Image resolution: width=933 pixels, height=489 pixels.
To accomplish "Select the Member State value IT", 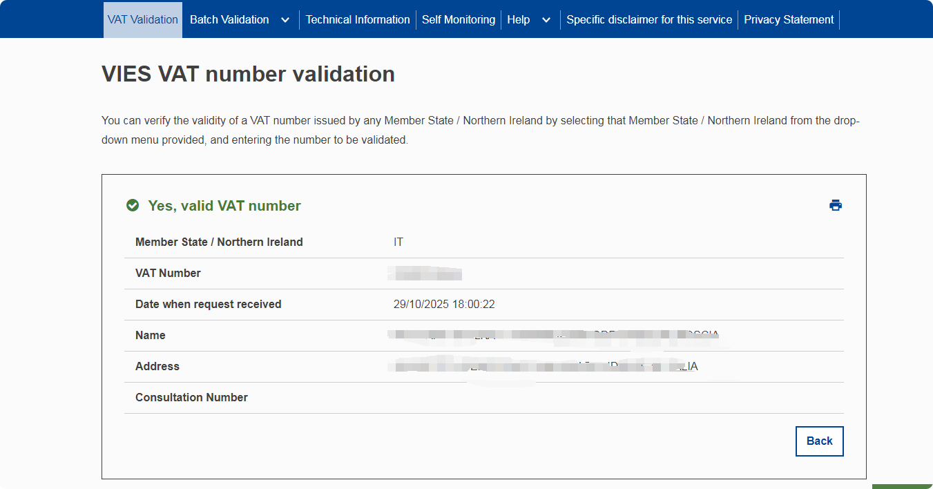I will [398, 242].
